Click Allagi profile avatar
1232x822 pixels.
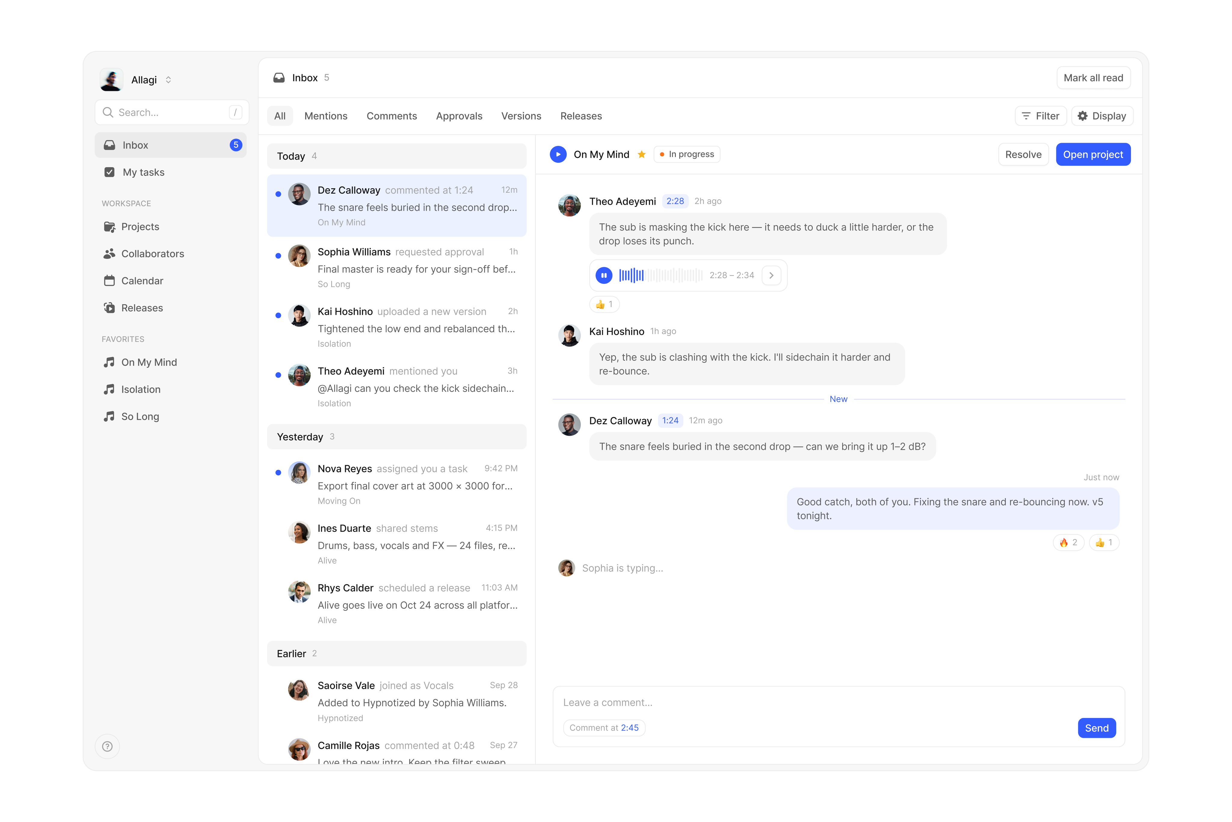tap(111, 80)
